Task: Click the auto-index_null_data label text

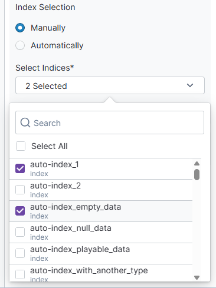Action: [71, 229]
